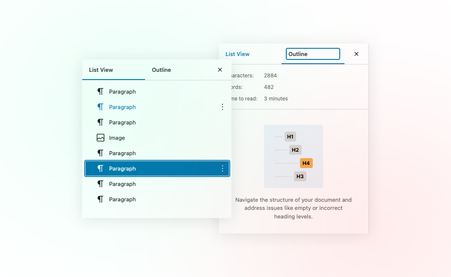Switch to the Outline tab in the front panel
The height and width of the screenshot is (277, 451).
click(161, 70)
